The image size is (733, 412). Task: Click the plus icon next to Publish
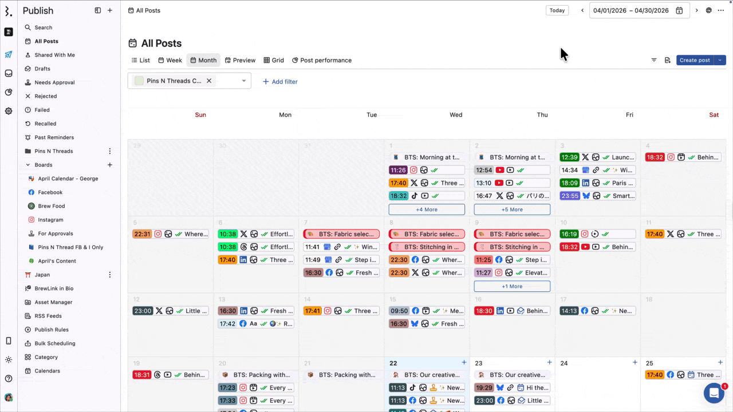click(x=110, y=10)
